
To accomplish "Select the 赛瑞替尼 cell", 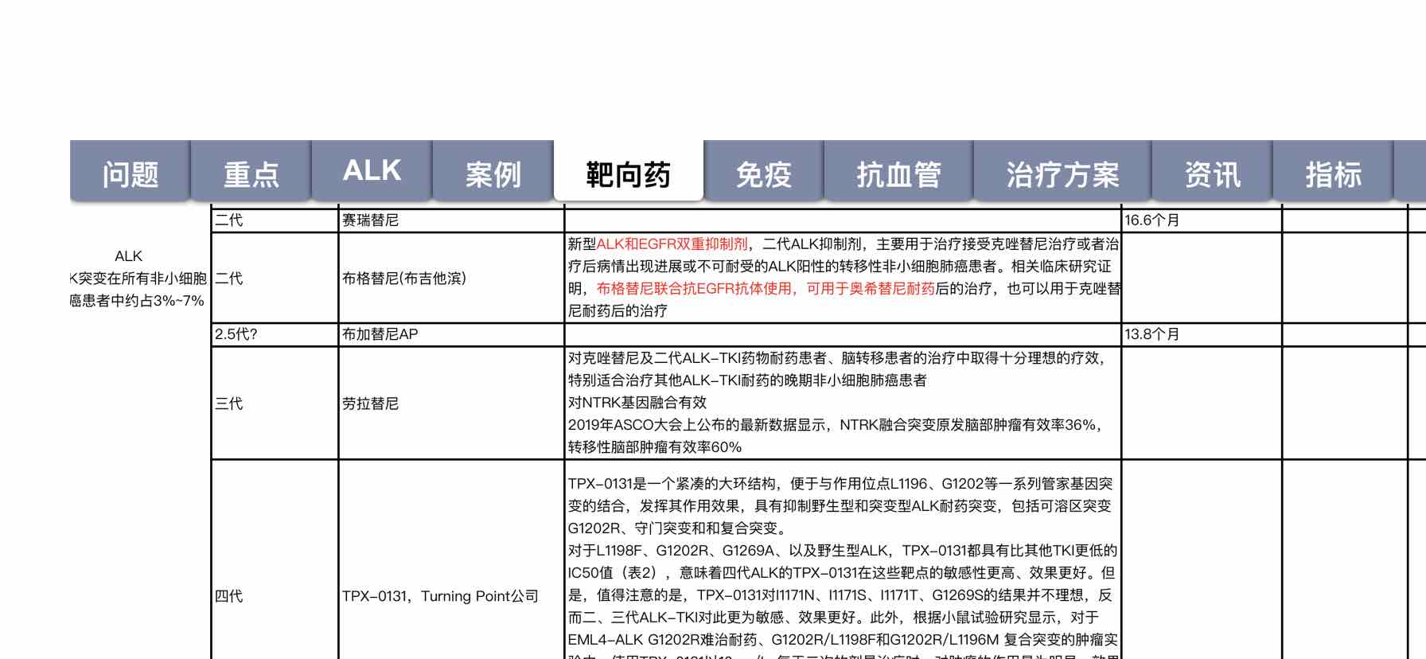I will click(x=450, y=220).
